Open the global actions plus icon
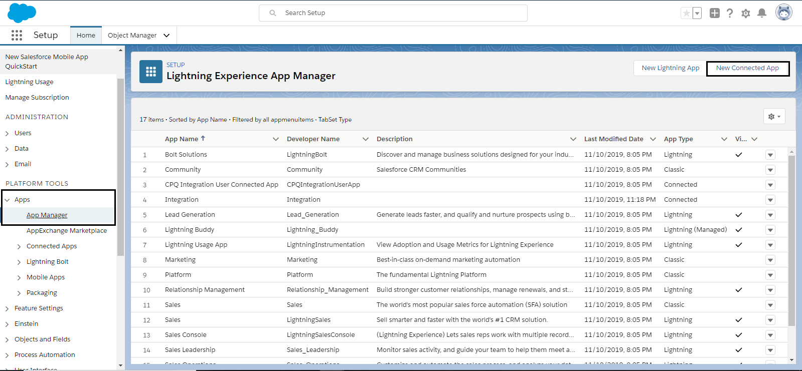Screen dimensions: 802x371 coord(715,14)
